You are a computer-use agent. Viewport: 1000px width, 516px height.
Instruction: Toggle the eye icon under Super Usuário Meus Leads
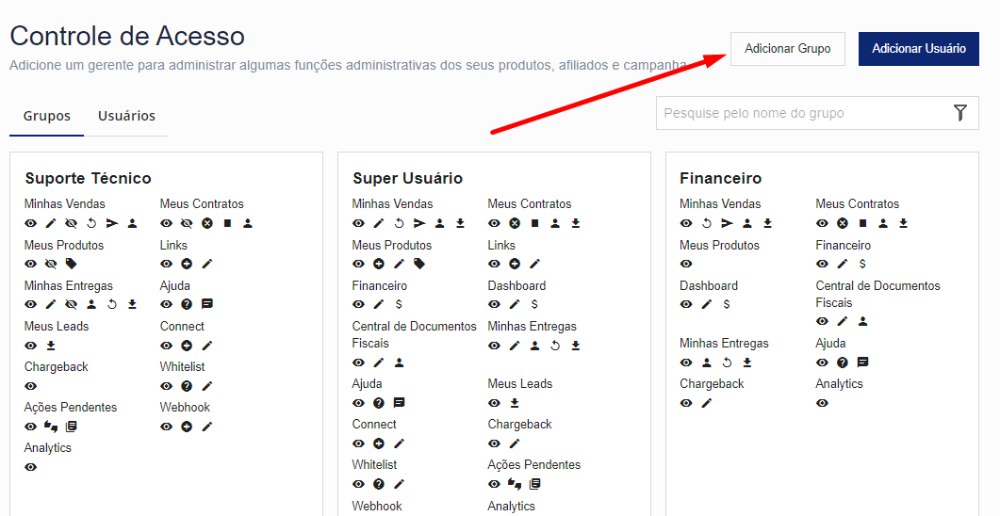point(494,403)
